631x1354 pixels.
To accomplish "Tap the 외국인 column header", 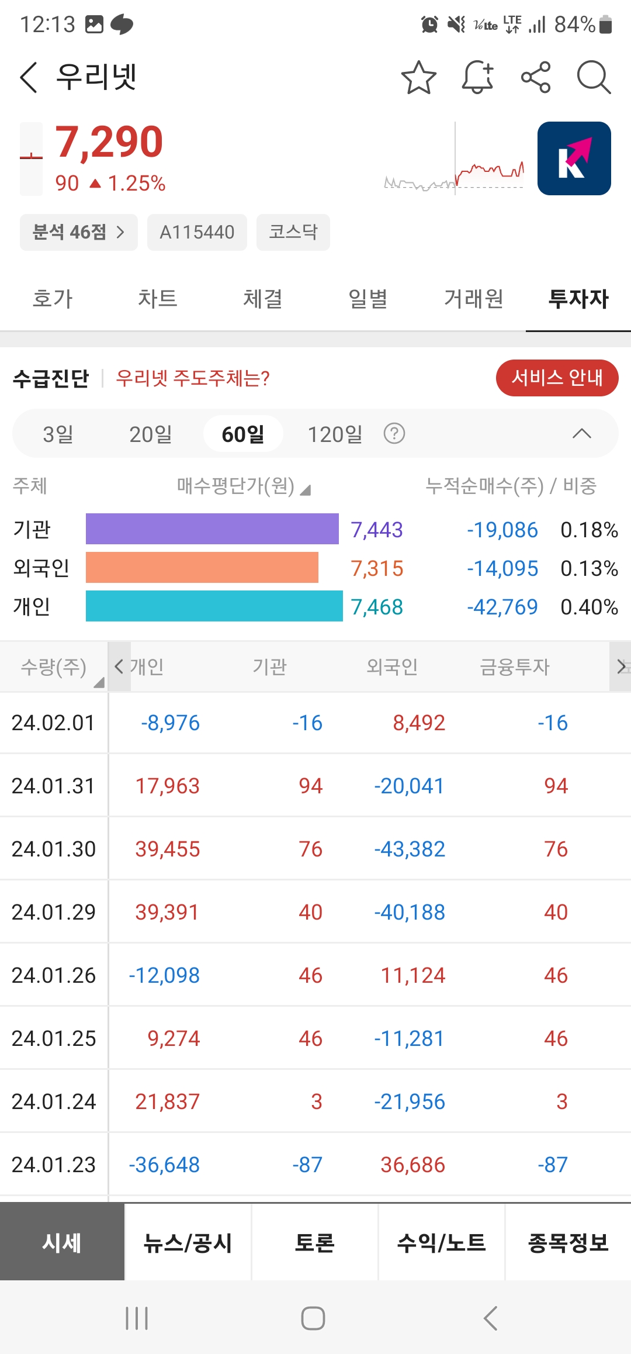I will click(392, 666).
